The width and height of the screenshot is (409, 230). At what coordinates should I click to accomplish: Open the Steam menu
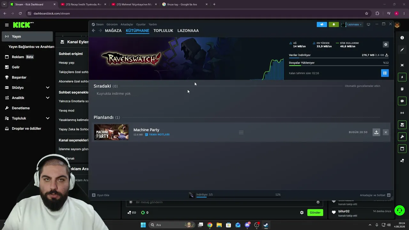coord(100,24)
